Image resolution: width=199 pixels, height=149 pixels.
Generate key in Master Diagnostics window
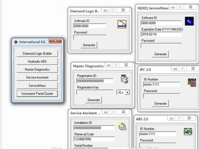click(94, 100)
